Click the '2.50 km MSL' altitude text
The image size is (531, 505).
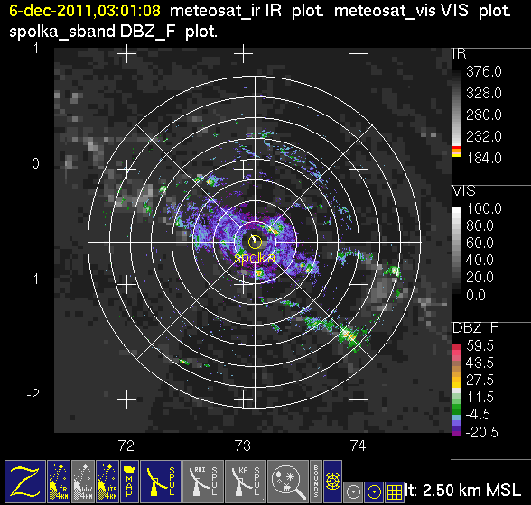pos(471,490)
